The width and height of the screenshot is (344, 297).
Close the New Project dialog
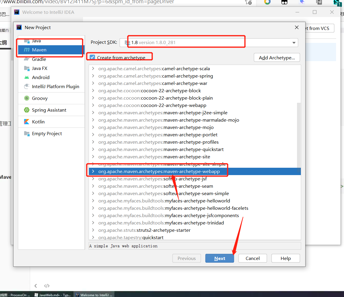pyautogui.click(x=297, y=27)
